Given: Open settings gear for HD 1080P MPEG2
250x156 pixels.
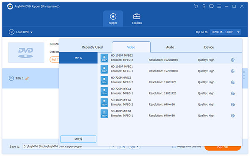Looking at the screenshot, I should (233, 60).
